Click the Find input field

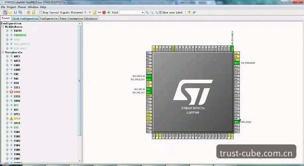130,12
